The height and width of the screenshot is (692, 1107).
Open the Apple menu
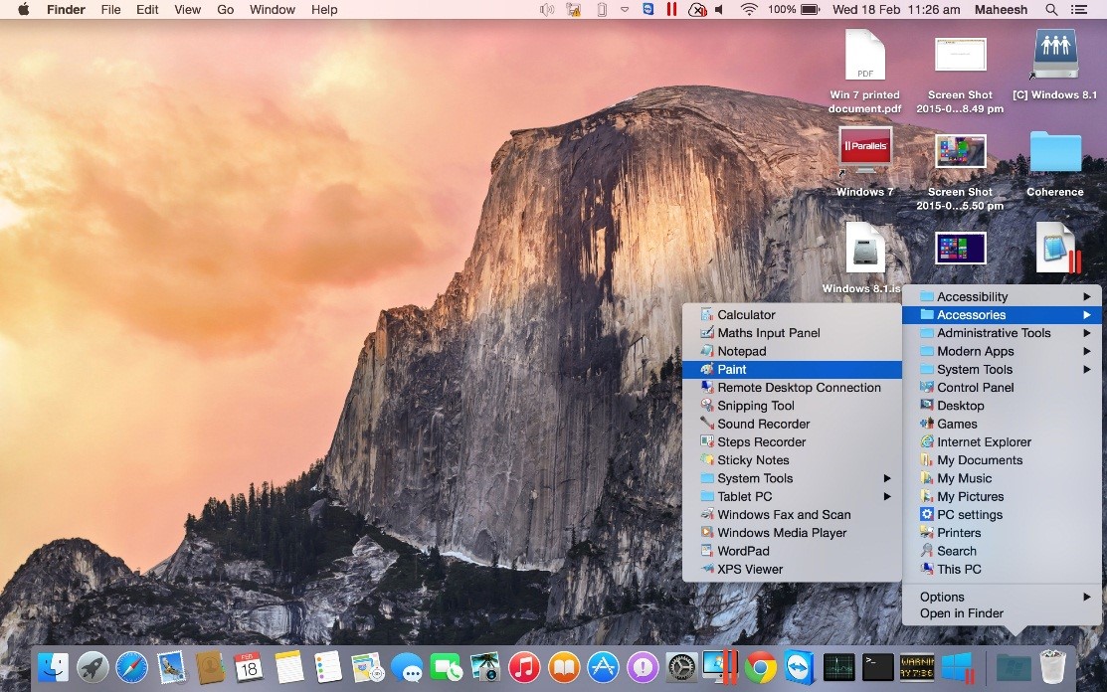[x=23, y=9]
